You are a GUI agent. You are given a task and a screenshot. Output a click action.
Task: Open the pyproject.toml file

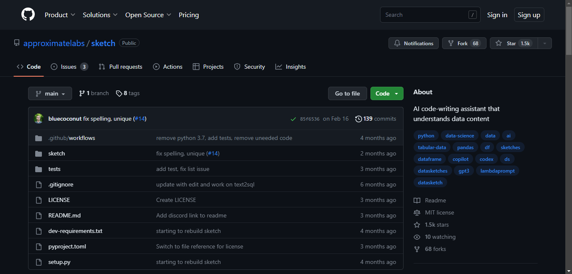click(x=67, y=246)
